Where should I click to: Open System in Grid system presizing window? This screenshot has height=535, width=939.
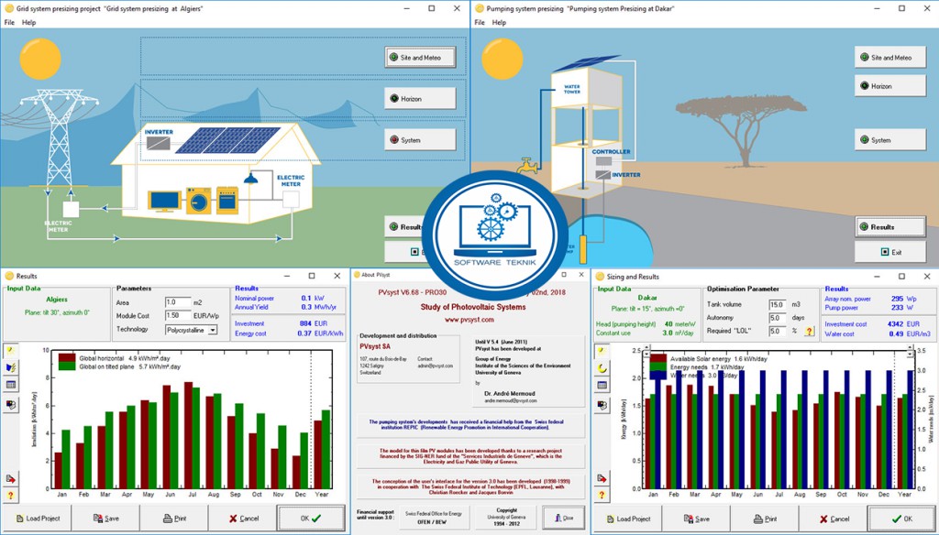coord(420,140)
